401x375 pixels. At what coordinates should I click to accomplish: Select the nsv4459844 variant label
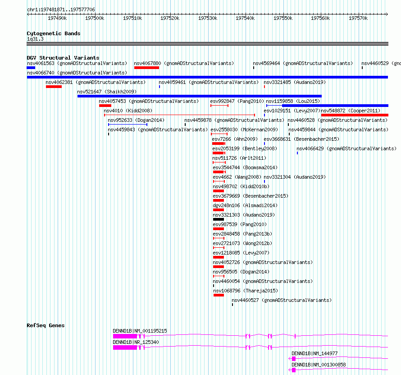point(338,130)
